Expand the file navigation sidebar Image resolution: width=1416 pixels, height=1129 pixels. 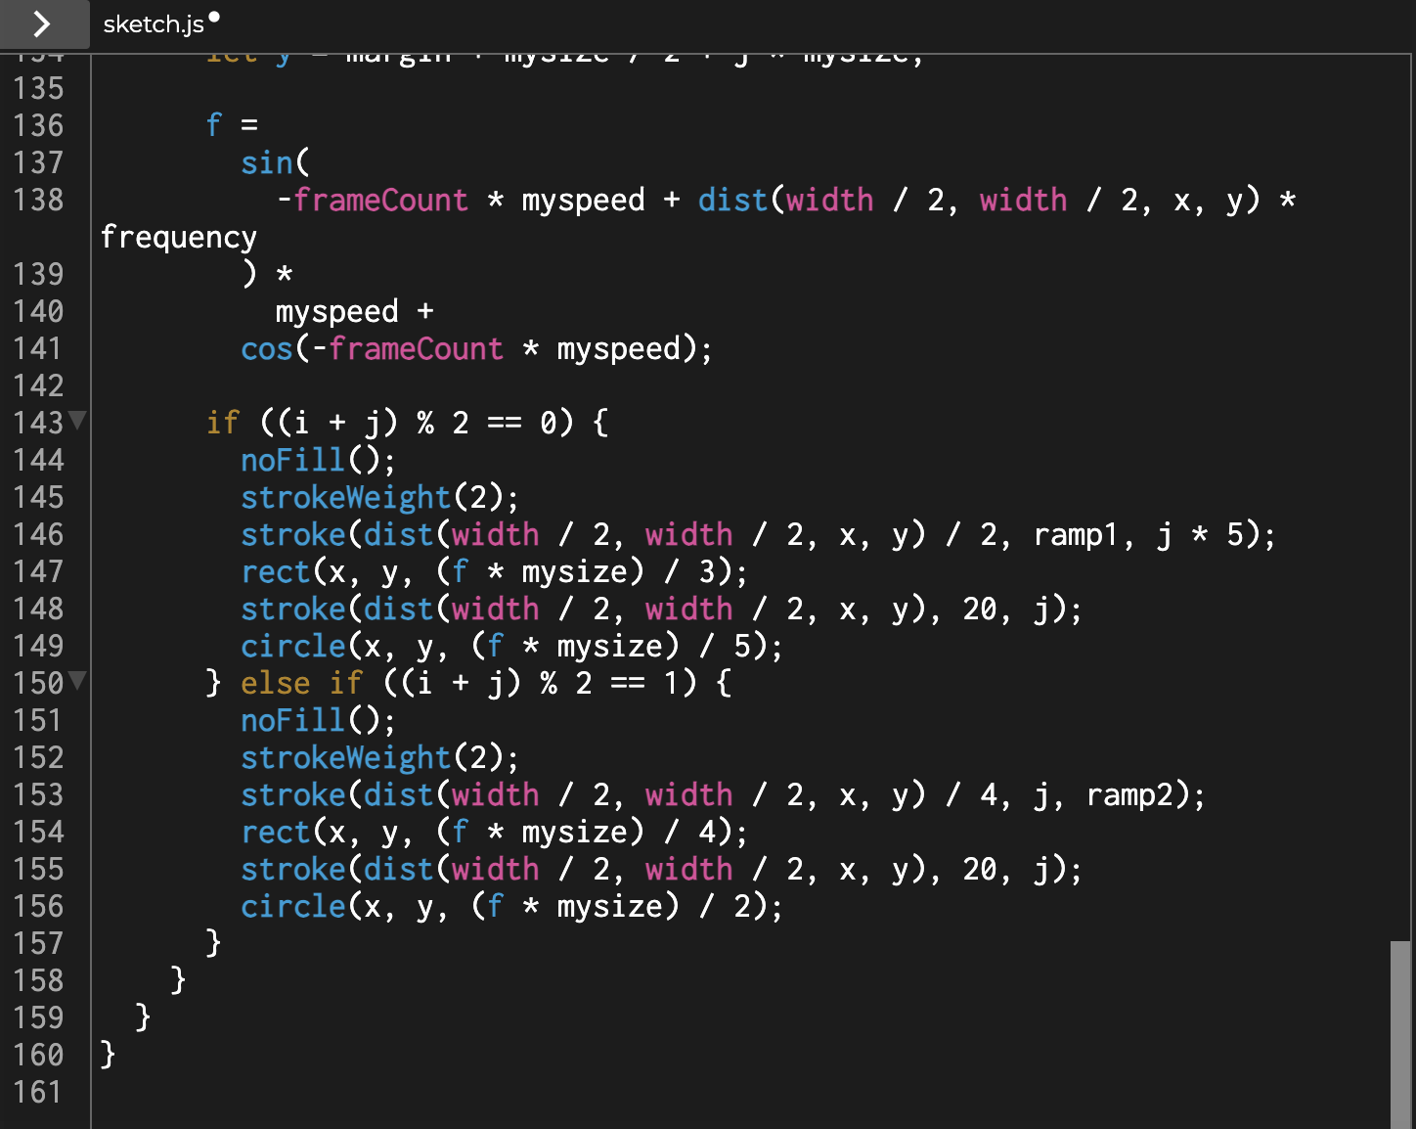point(43,25)
